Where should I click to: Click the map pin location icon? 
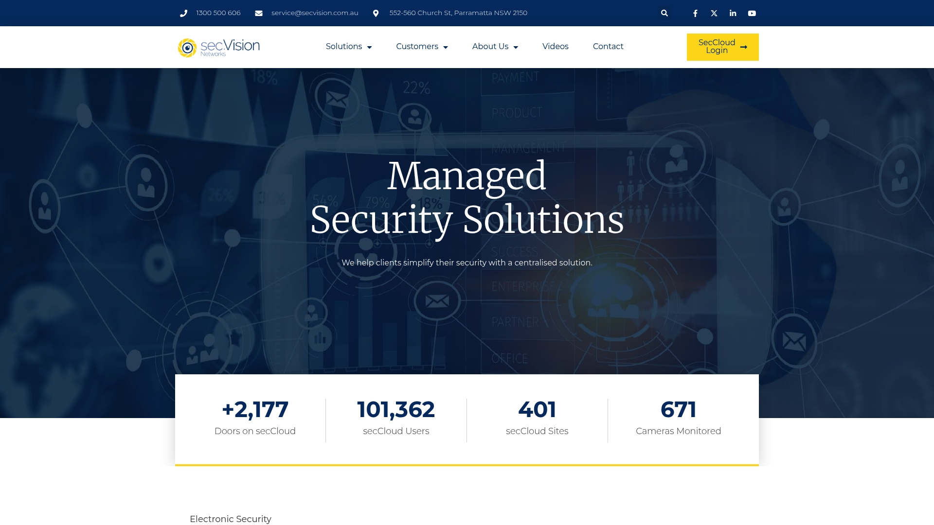coord(376,14)
